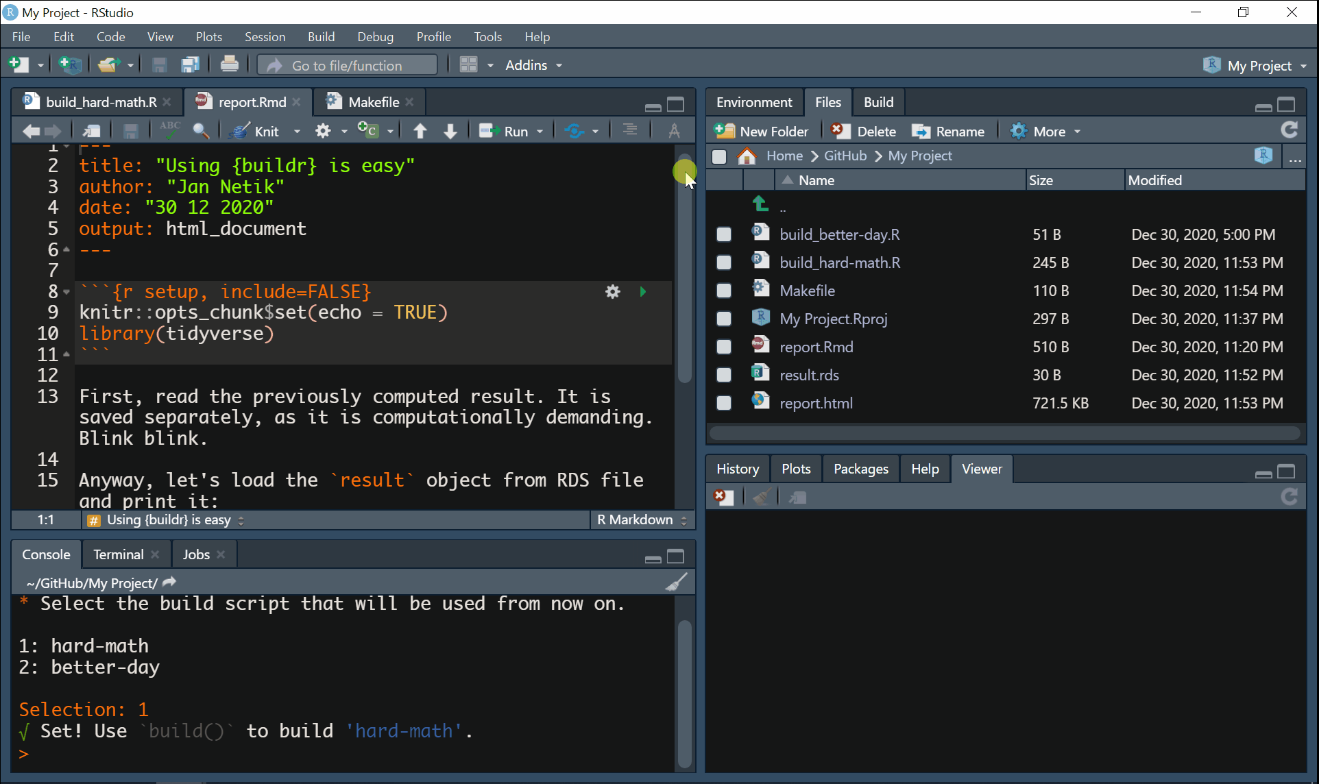Open the Build menu

coord(321,36)
